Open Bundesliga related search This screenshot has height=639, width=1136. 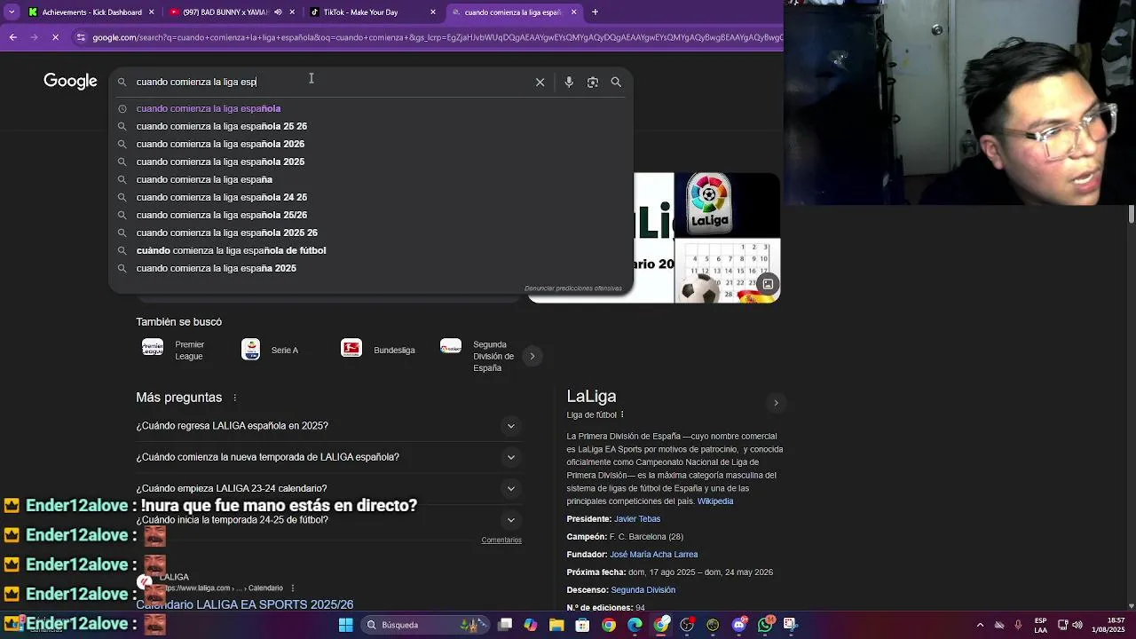[x=380, y=351]
